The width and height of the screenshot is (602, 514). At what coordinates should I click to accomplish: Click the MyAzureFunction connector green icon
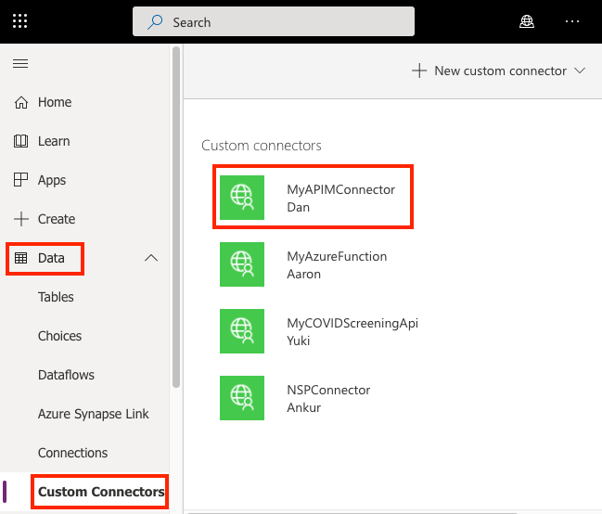click(242, 264)
